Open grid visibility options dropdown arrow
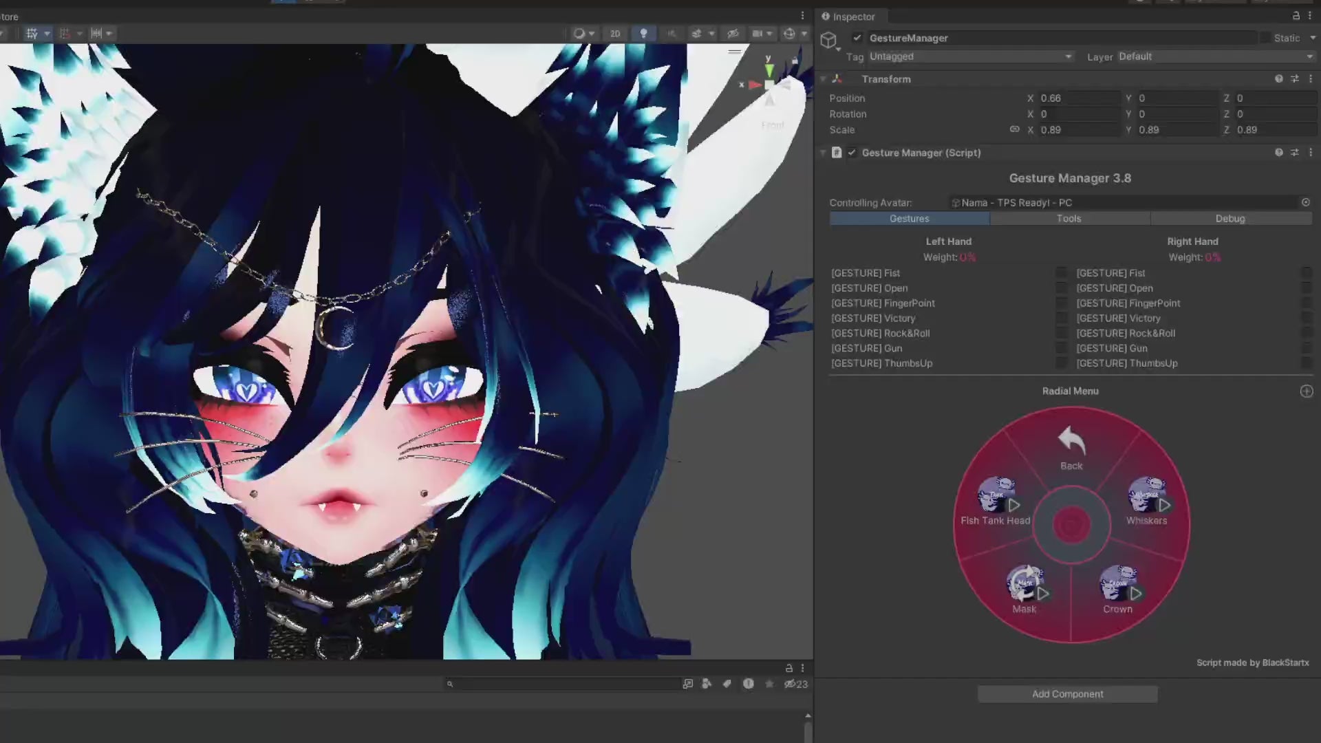This screenshot has width=1321, height=743. [x=47, y=34]
